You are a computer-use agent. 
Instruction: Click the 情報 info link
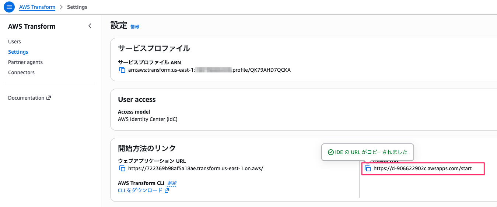point(135,26)
